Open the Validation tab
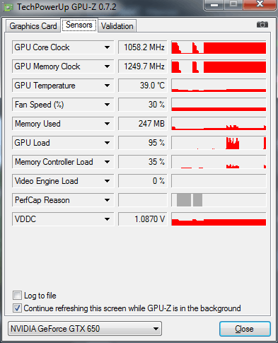The height and width of the screenshot is (343, 278). (117, 26)
